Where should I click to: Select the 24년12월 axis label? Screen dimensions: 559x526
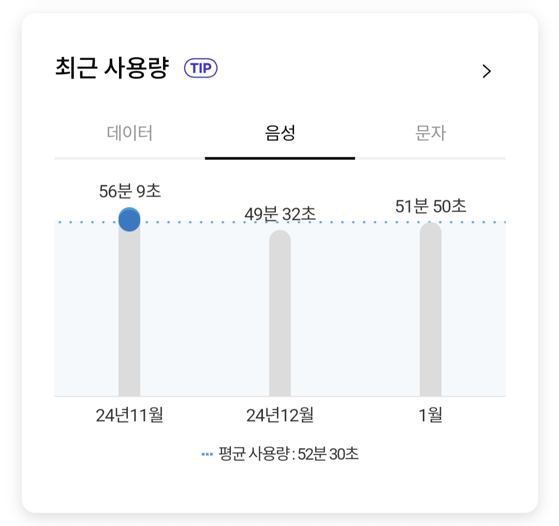tap(280, 415)
